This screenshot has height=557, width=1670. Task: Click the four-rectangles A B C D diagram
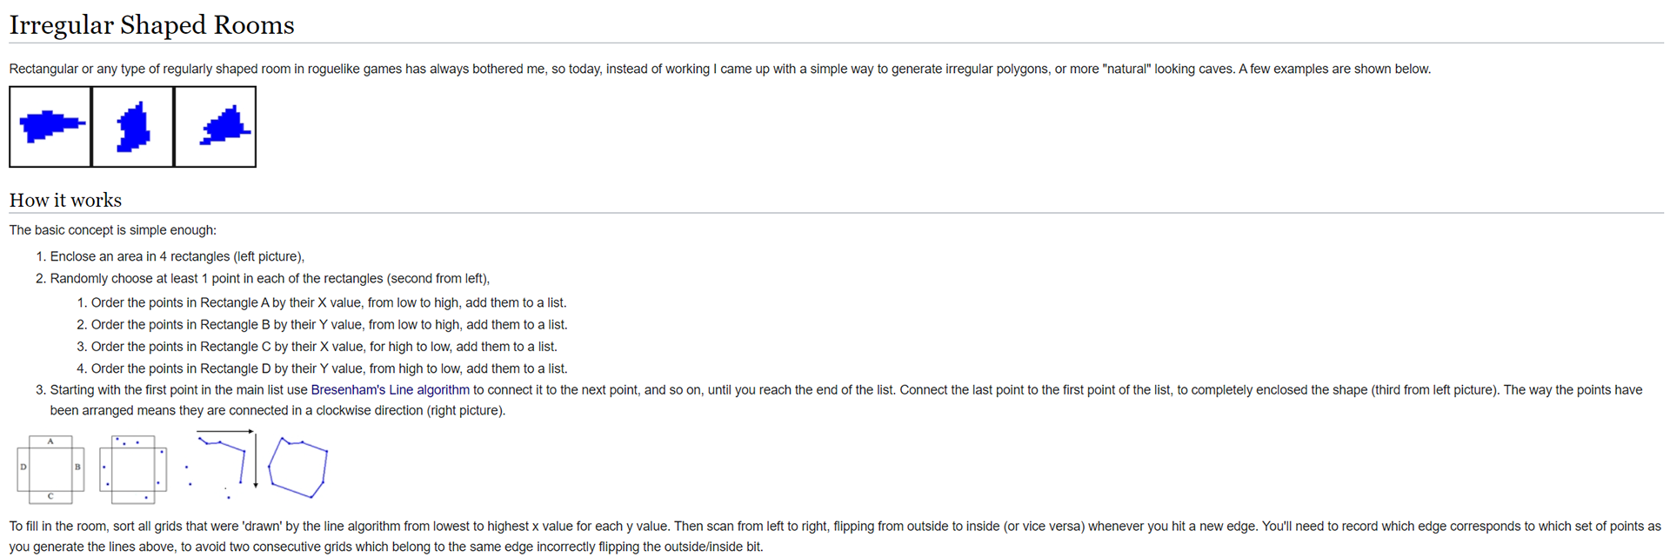click(x=50, y=469)
